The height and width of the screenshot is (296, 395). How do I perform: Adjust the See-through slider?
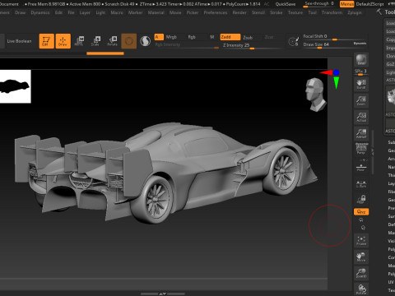tap(319, 4)
